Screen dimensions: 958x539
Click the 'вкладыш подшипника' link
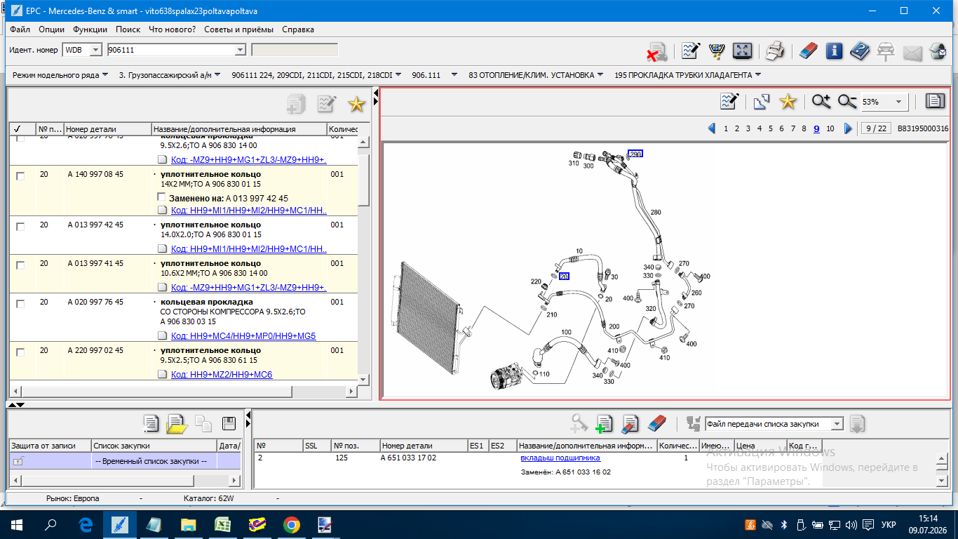pyautogui.click(x=560, y=458)
